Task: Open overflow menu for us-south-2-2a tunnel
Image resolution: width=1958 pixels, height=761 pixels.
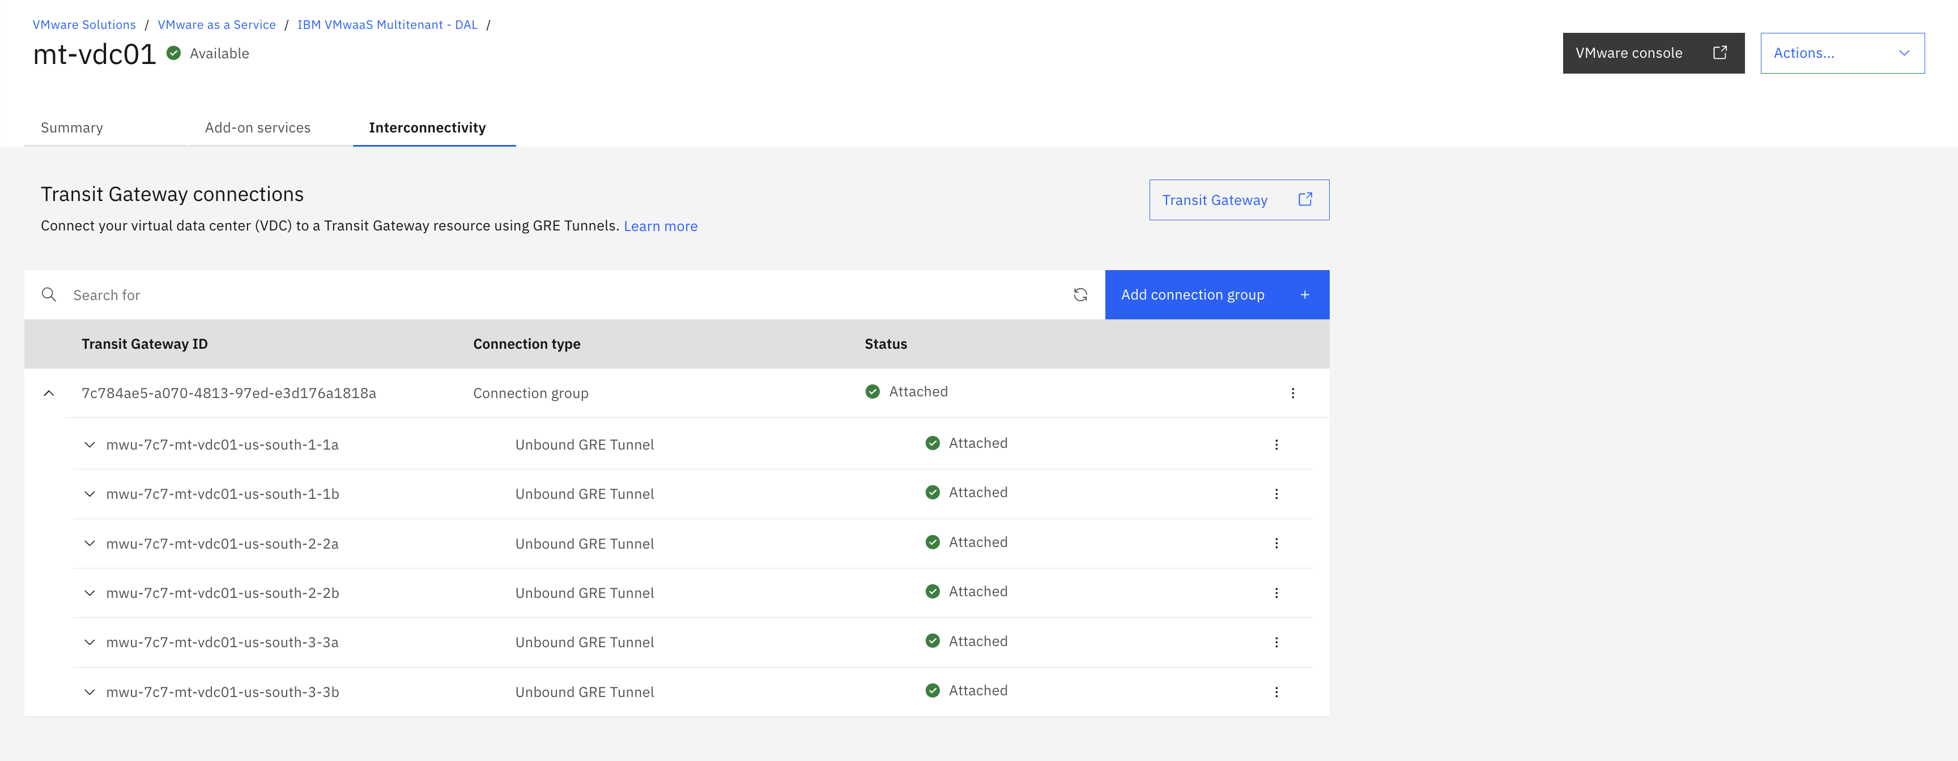Action: [x=1276, y=544]
